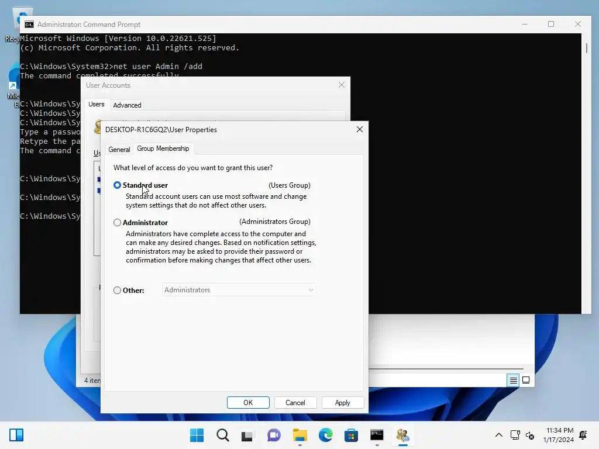Open the Widgets panel icon
The width and height of the screenshot is (599, 449).
[16, 435]
